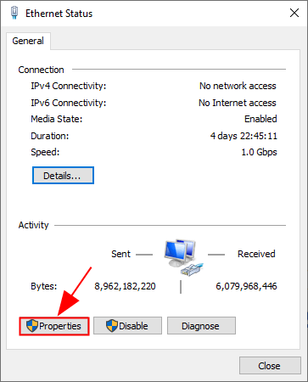
Task: Run Diagnose on this connection
Action: point(201,326)
